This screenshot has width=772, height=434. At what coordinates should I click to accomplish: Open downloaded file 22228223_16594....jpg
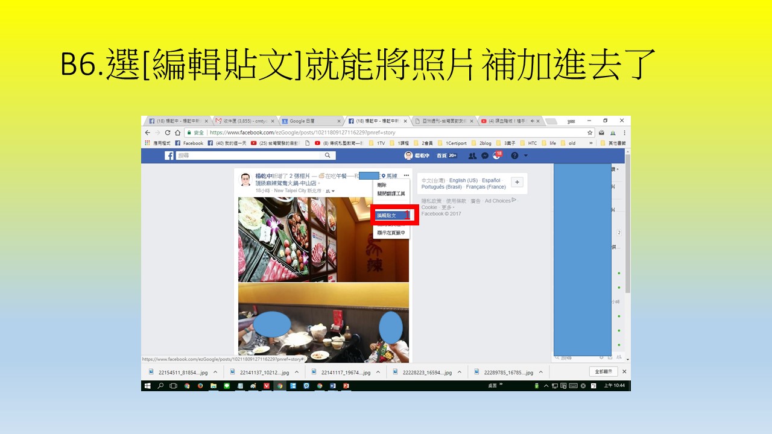422,373
